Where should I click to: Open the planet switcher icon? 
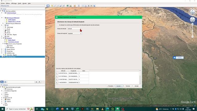[75, 6]
